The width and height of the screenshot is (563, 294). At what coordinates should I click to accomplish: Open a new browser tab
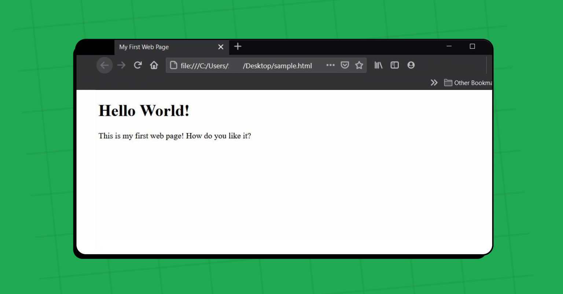(x=238, y=47)
